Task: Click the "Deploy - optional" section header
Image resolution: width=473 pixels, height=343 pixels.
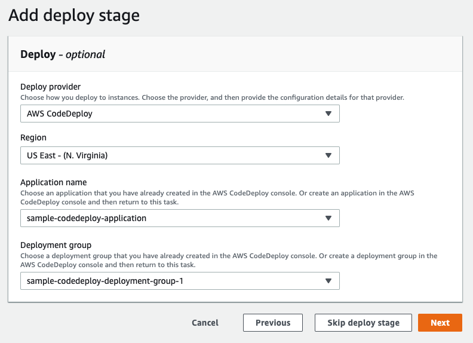Action: [63, 54]
